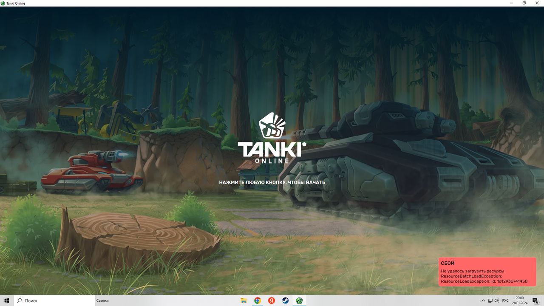Viewport: 544px width, 306px height.
Task: Minimize the Tanki Online window
Action: (x=511, y=3)
